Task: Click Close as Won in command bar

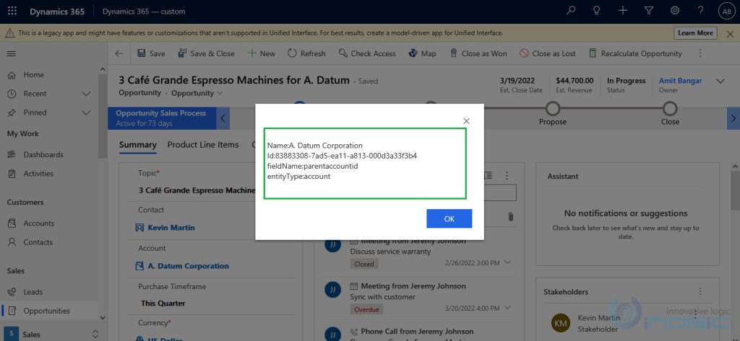Action: click(478, 53)
